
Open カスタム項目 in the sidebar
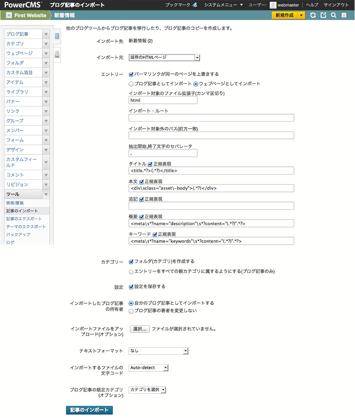(x=23, y=73)
